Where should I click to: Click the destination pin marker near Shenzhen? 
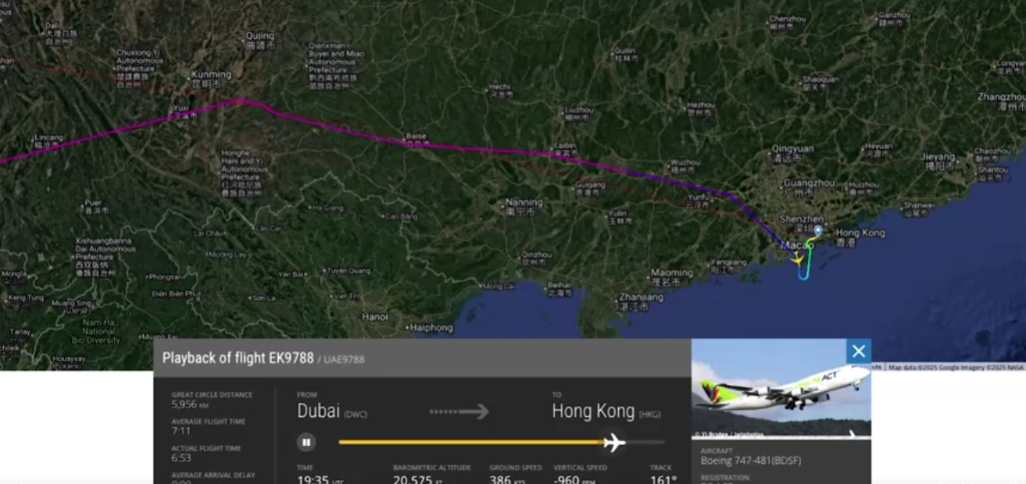[817, 231]
